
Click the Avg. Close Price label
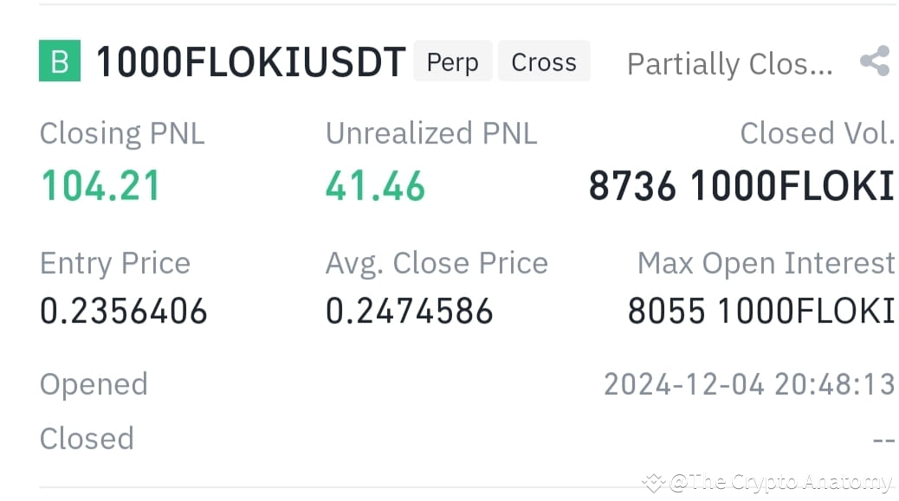(437, 264)
